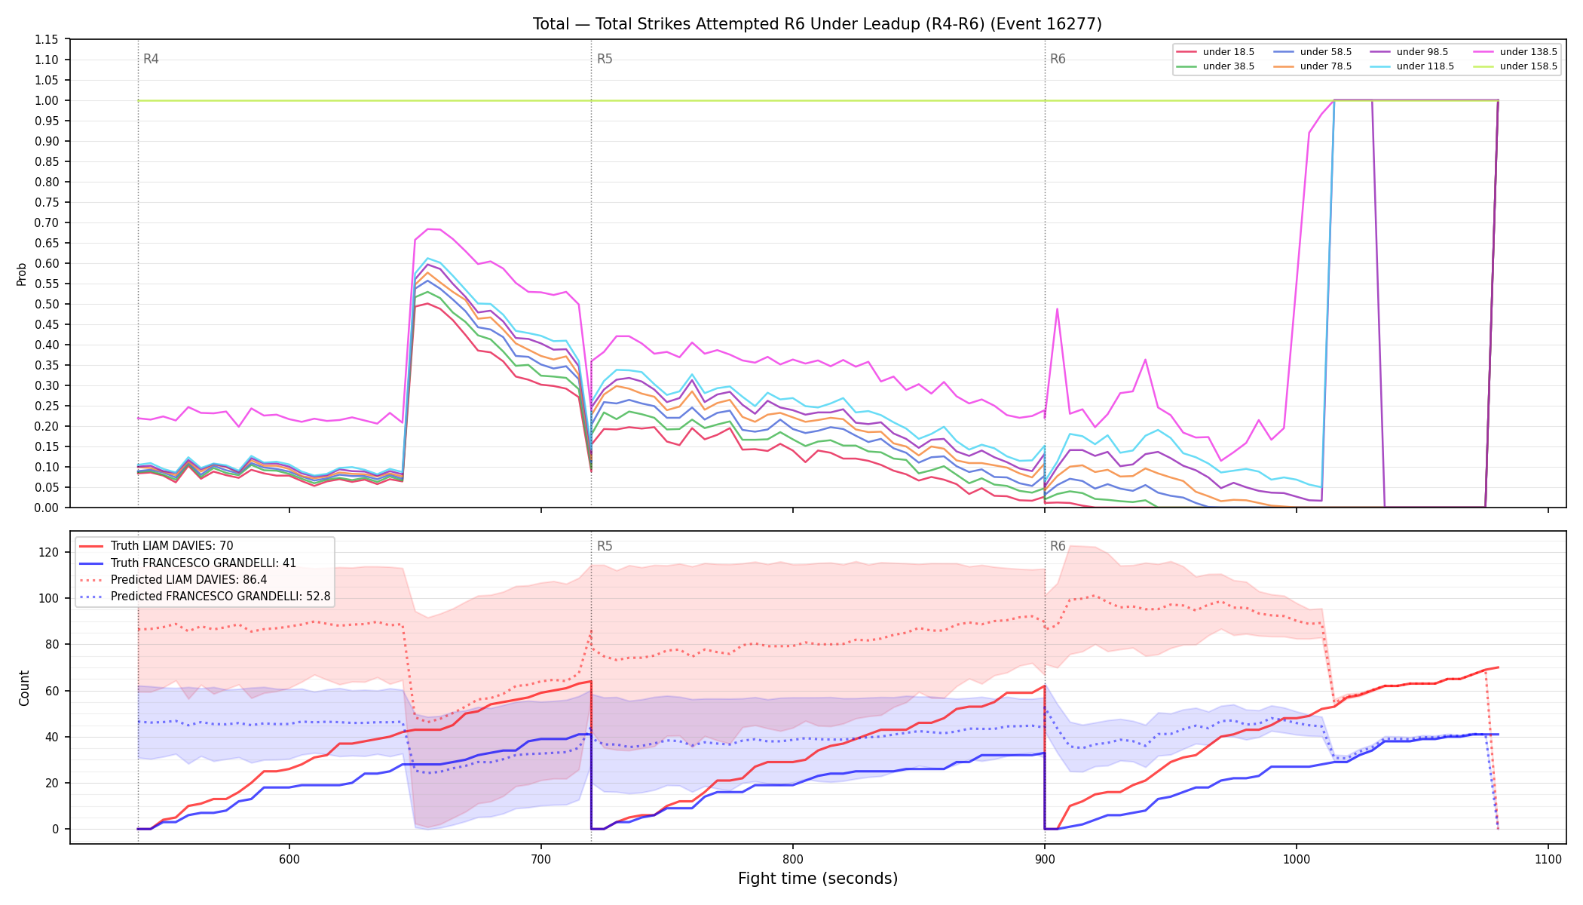
Task: Select the 'under 58.5' legend label
Action: point(1326,52)
